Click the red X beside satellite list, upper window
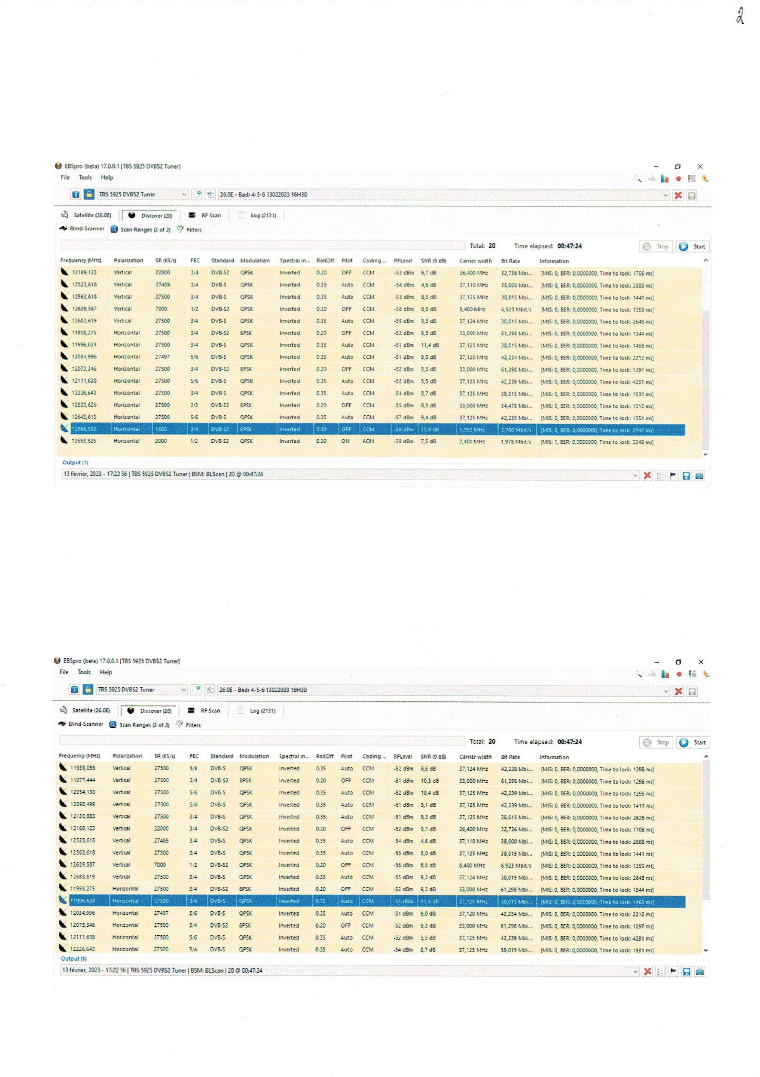760x1077 pixels. click(x=678, y=195)
